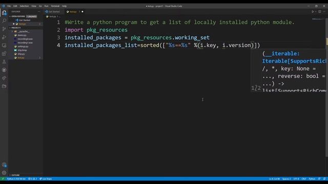328x184 pixels.
Task: Click the cursor position indicator in the status bar
Action: [274, 179]
